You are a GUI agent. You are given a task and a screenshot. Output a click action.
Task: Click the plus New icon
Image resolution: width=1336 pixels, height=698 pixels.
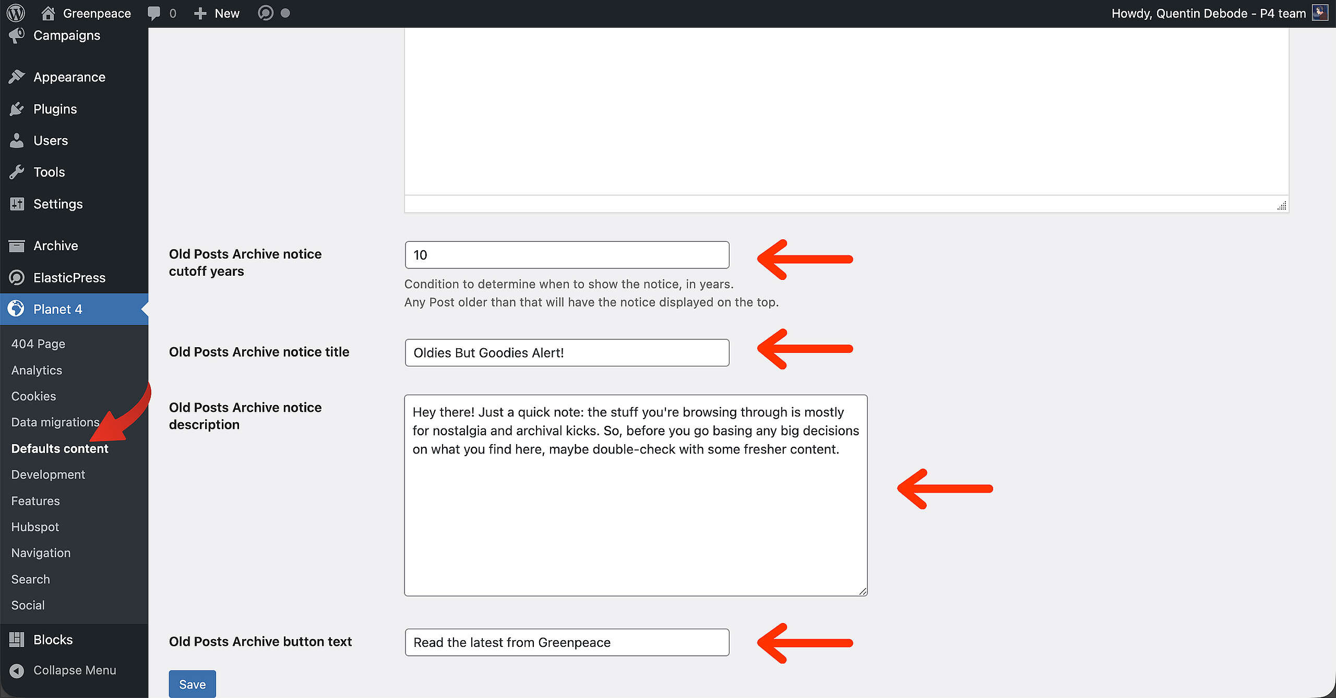point(200,13)
